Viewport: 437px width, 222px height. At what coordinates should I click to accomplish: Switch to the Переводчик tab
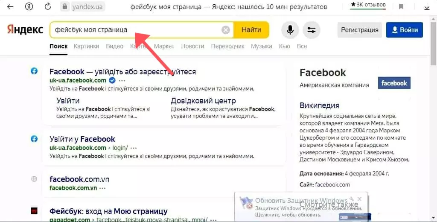pos(228,46)
